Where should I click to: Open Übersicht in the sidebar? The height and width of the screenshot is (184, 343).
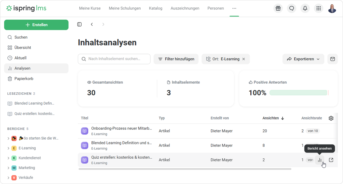coord(36,48)
